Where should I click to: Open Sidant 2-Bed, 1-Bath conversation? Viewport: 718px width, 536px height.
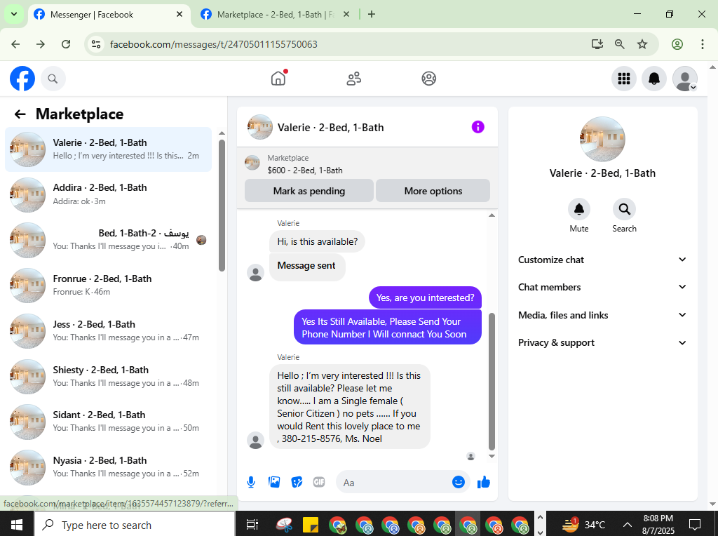[108, 422]
